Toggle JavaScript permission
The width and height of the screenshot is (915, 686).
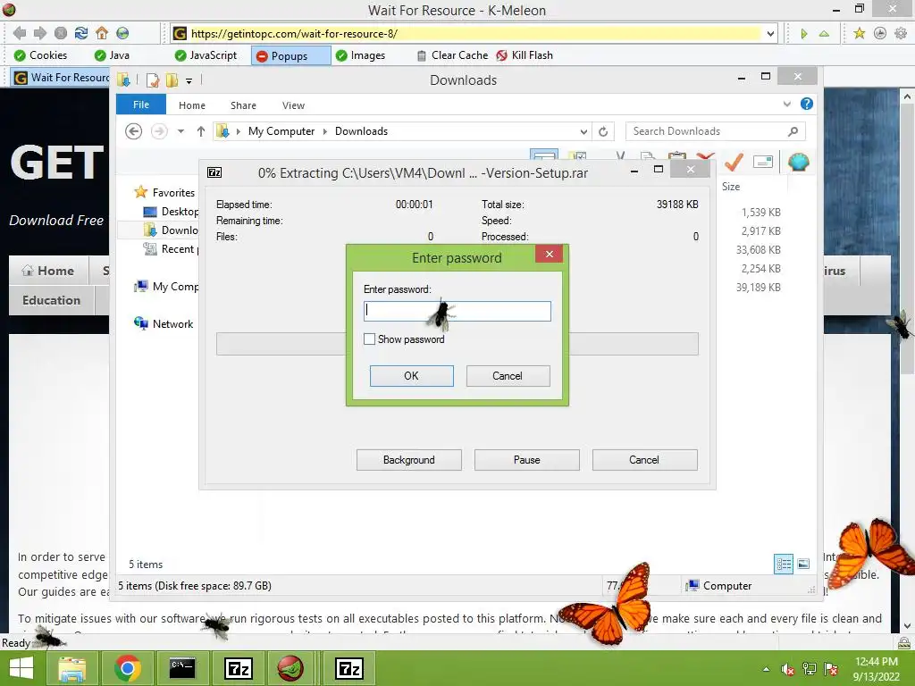pos(206,55)
